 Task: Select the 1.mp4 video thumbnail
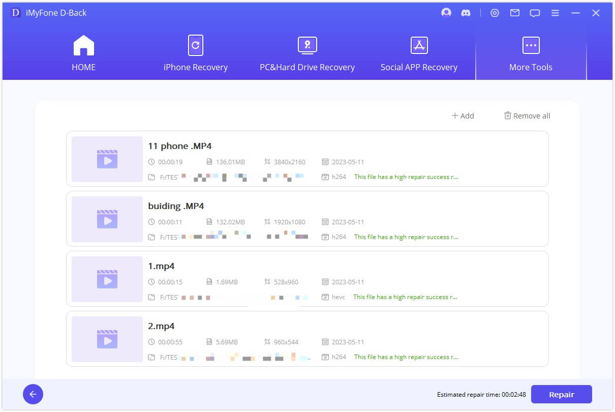click(107, 279)
